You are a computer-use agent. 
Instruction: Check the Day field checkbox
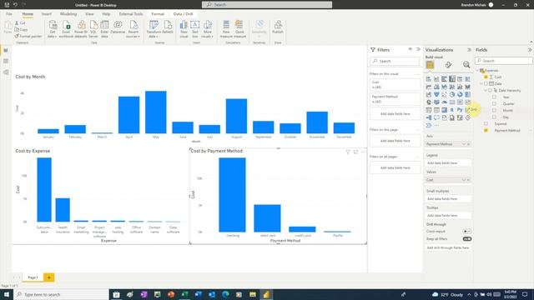click(494, 117)
